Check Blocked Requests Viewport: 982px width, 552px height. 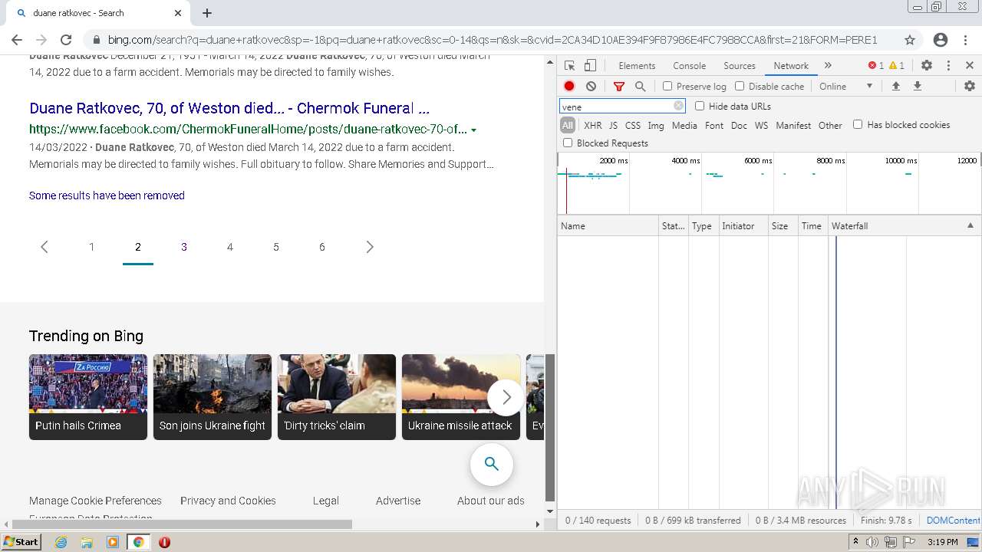click(568, 143)
